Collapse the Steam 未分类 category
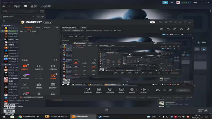The height and width of the screenshot is (119, 212). click(3, 65)
